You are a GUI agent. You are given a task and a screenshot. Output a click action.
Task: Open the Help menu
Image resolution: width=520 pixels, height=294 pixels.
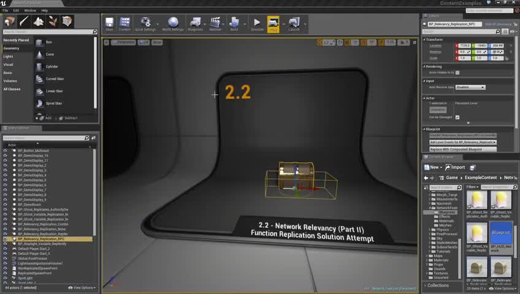(x=44, y=10)
